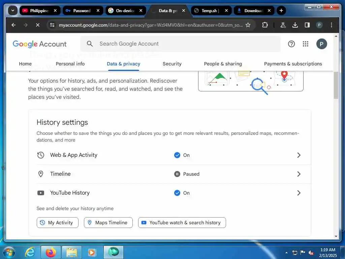The image size is (345, 259).
Task: Go to the Home section
Action: coord(25,64)
